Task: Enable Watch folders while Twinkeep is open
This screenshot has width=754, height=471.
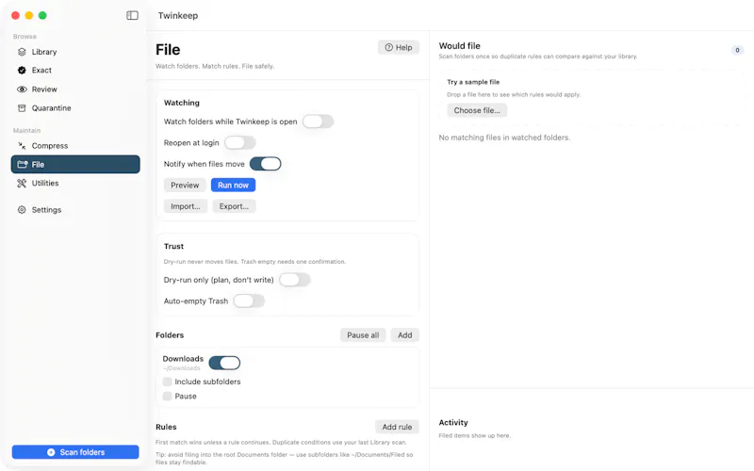Action: click(318, 122)
